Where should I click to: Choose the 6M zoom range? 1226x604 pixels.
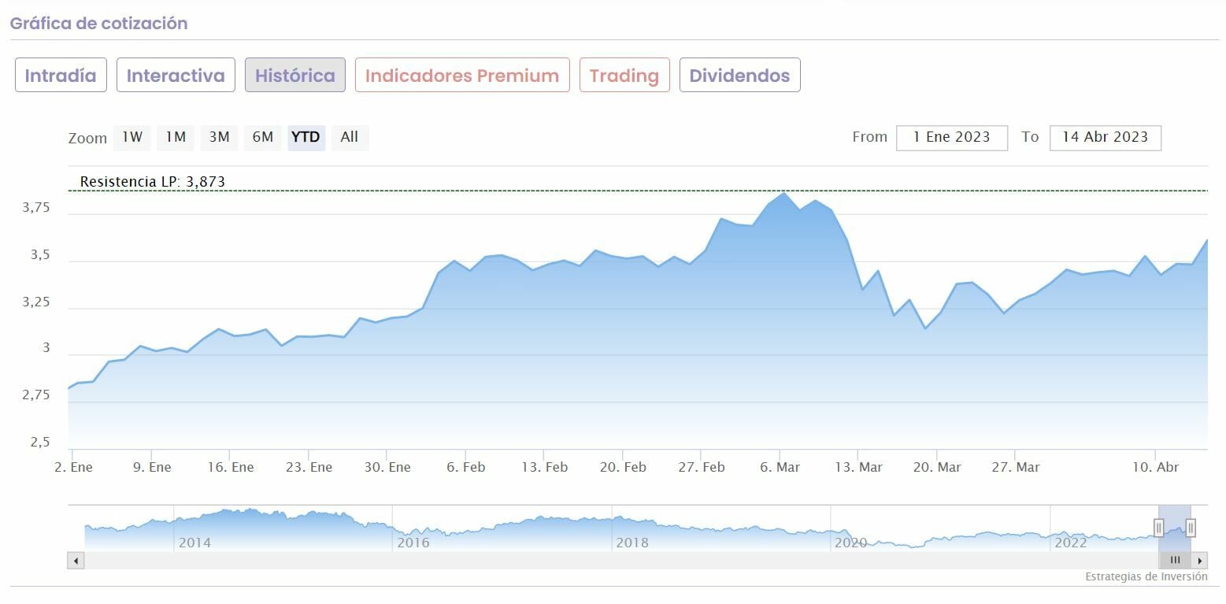[x=262, y=137]
